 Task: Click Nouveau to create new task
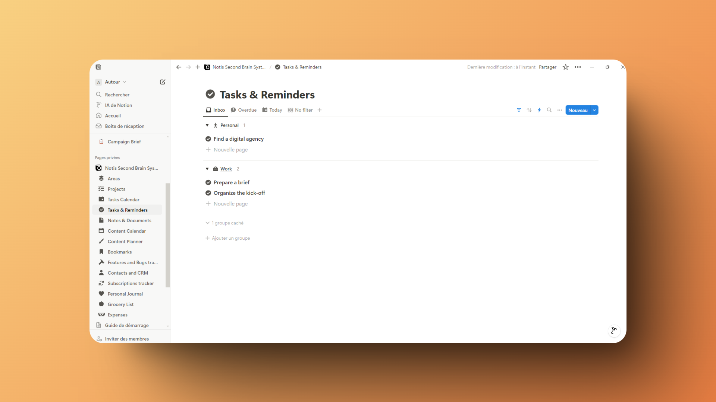tap(578, 110)
